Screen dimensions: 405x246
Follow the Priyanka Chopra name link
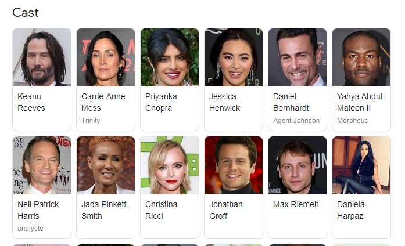click(x=161, y=102)
